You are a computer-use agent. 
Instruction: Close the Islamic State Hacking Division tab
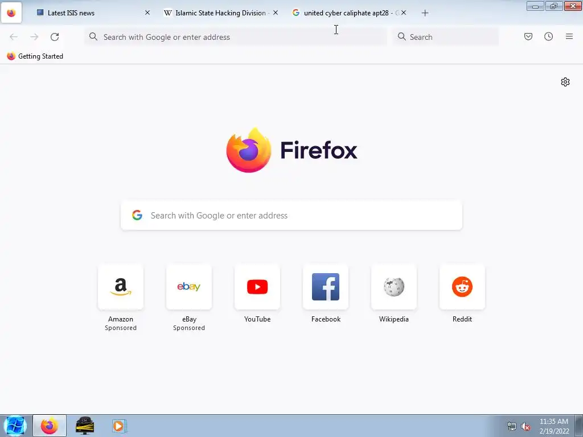point(276,13)
